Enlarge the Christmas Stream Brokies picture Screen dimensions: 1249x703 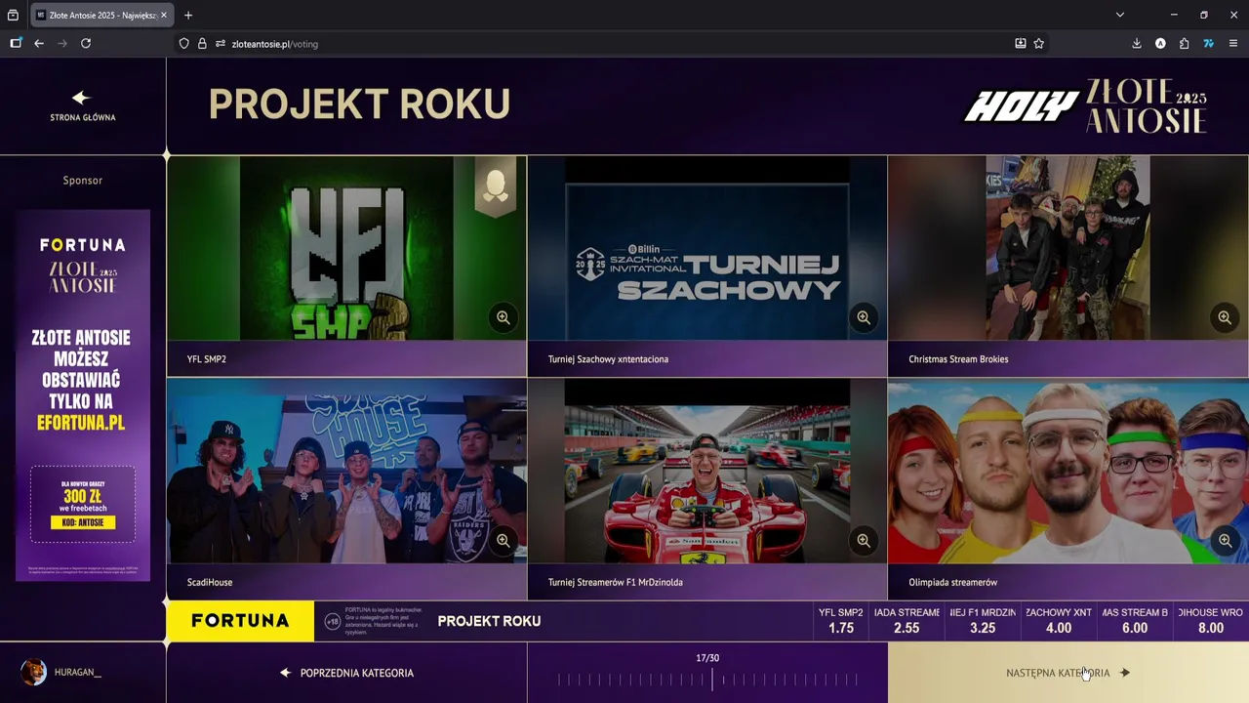coord(1225,317)
